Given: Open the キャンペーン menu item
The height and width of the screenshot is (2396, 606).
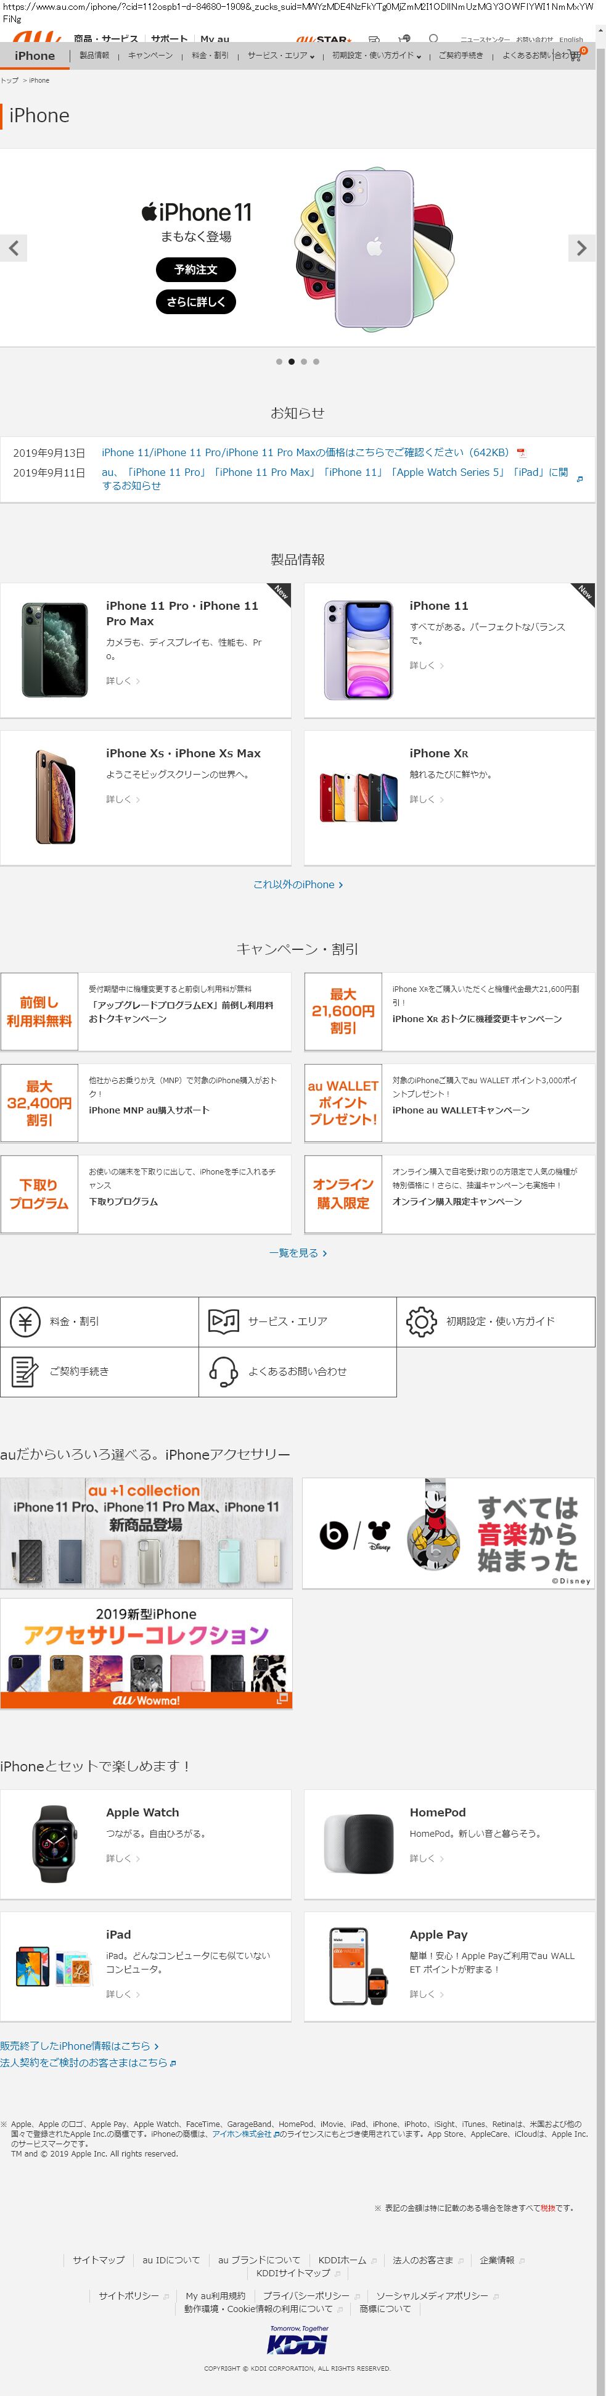Looking at the screenshot, I should click(x=150, y=56).
